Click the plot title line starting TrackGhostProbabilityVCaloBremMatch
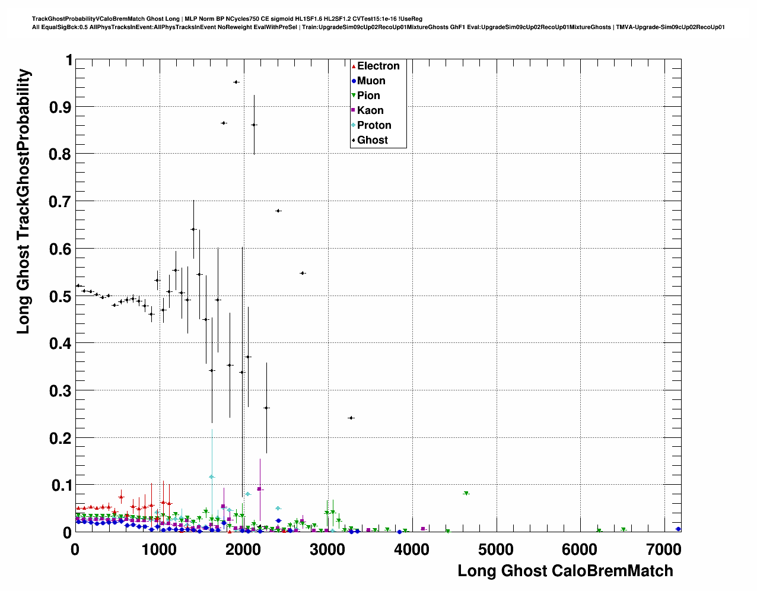This screenshot has height=591, width=757. pyautogui.click(x=227, y=19)
